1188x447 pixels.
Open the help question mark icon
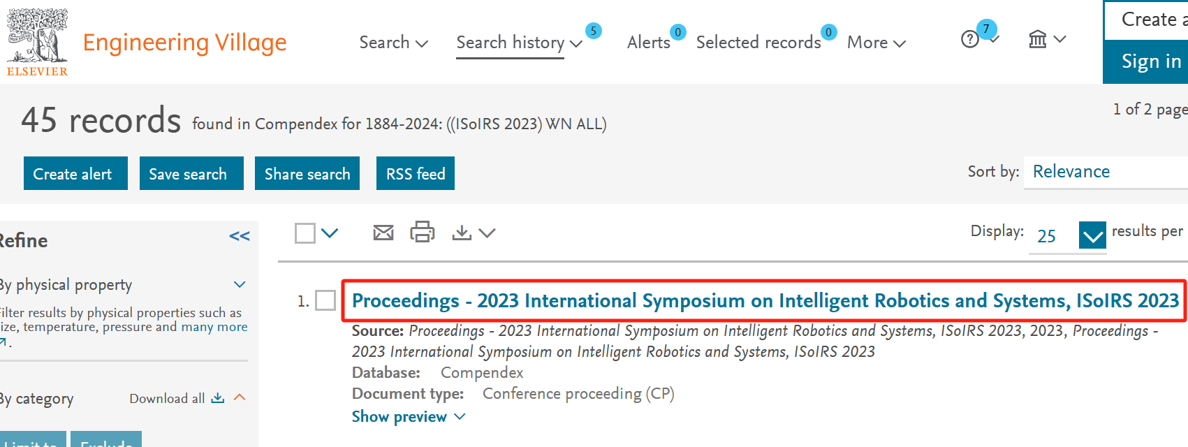[970, 39]
